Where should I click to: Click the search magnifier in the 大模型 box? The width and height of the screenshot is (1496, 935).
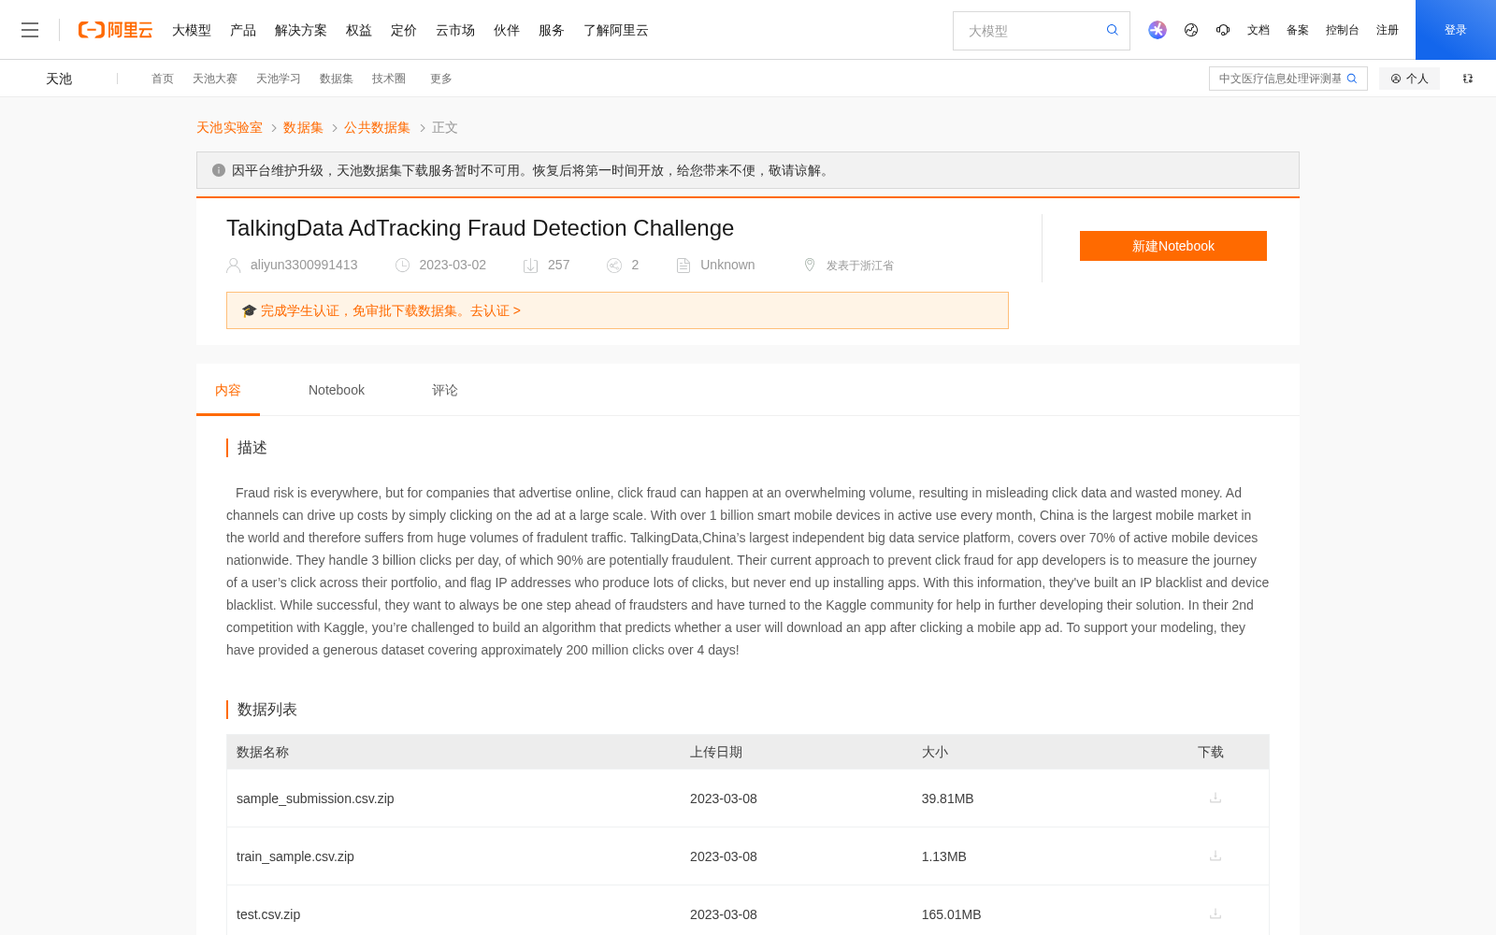click(x=1113, y=30)
